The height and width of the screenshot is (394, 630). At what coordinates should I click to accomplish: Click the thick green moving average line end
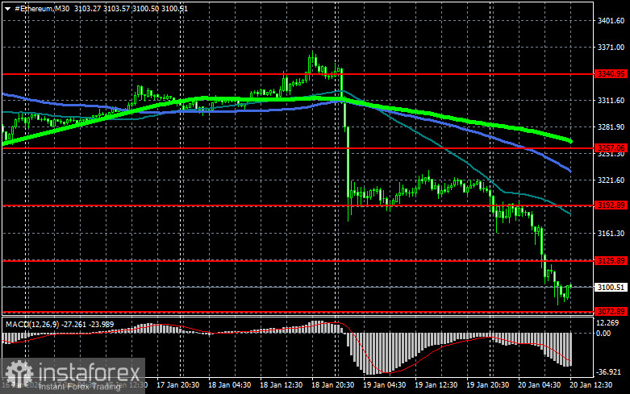[570, 141]
